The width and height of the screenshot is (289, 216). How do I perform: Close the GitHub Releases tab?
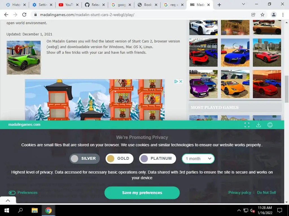click(104, 5)
